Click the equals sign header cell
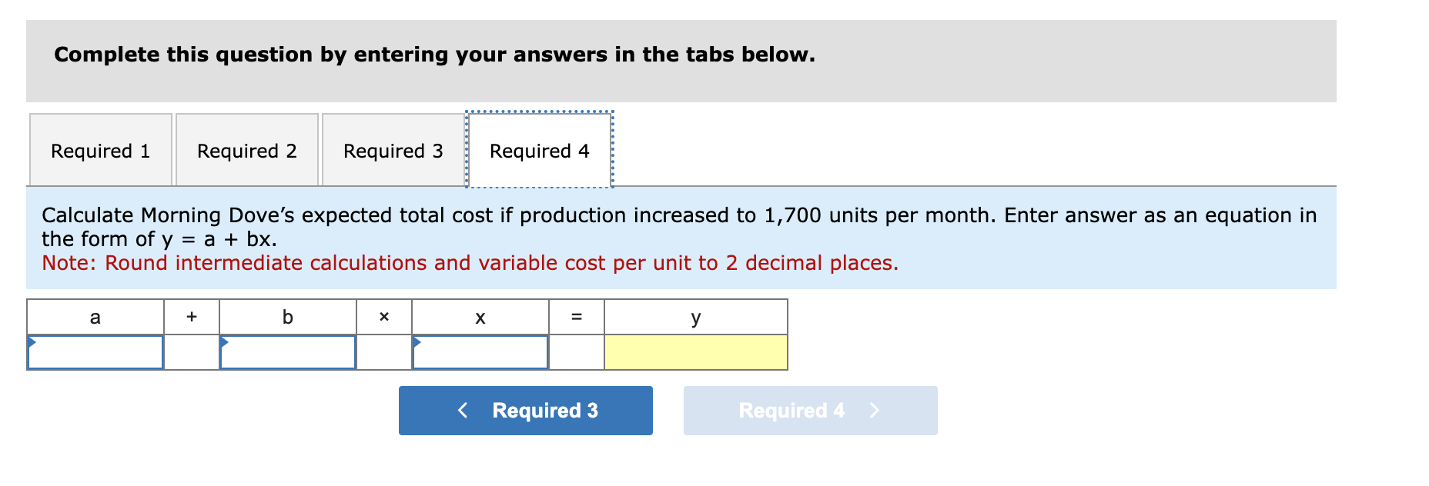The width and height of the screenshot is (1429, 486). 577,316
